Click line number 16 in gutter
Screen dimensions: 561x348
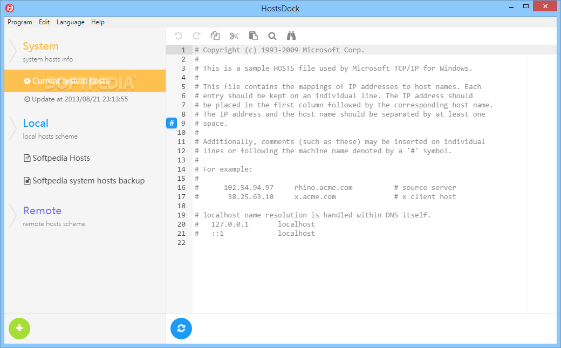pyautogui.click(x=181, y=188)
